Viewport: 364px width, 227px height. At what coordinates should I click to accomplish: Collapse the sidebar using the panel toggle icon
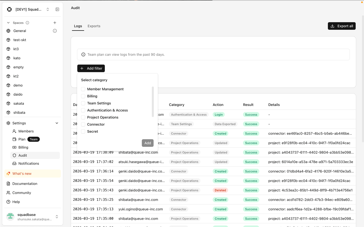[57, 9]
